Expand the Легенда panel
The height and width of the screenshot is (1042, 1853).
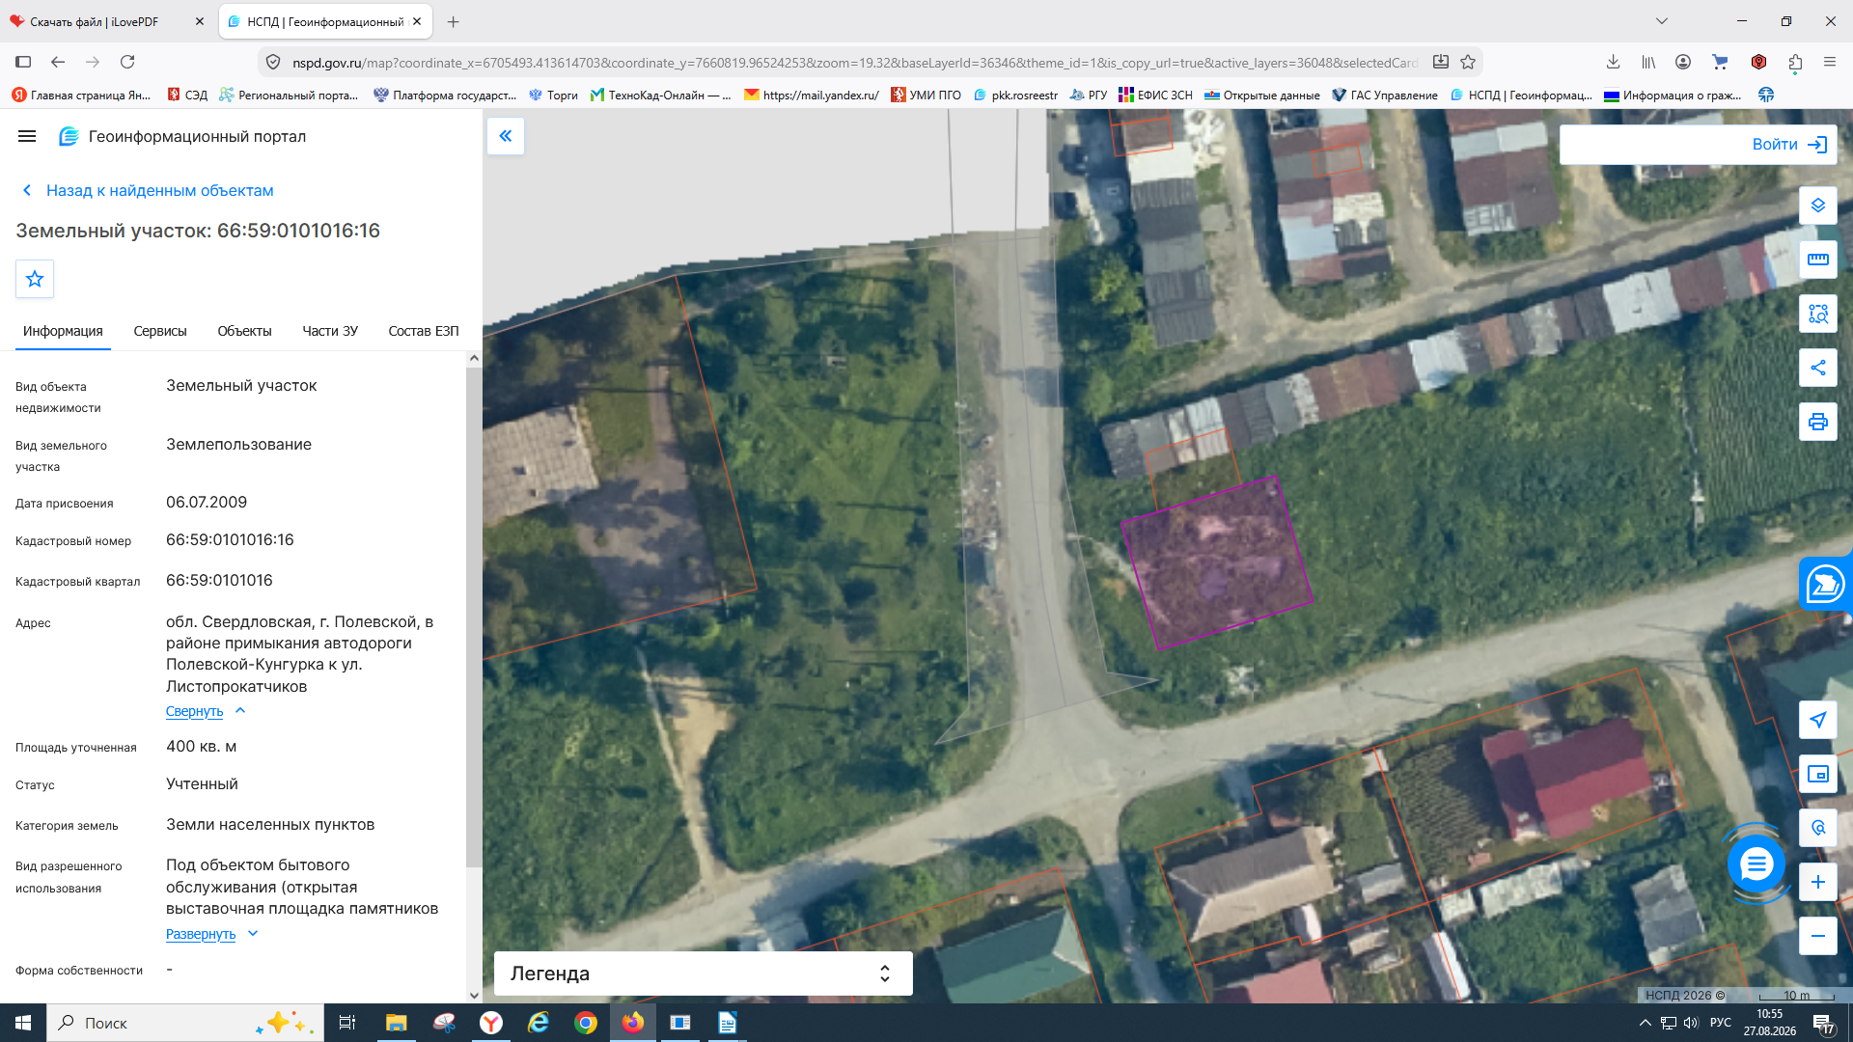coord(703,973)
